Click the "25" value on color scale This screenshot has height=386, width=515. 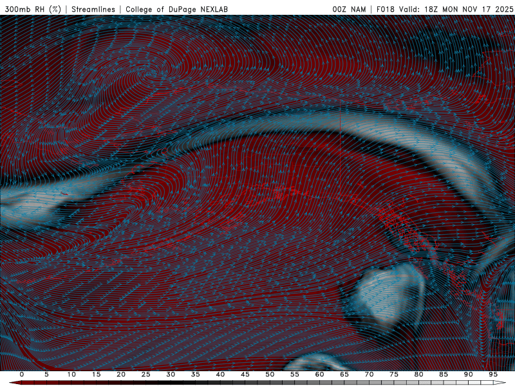point(146,374)
